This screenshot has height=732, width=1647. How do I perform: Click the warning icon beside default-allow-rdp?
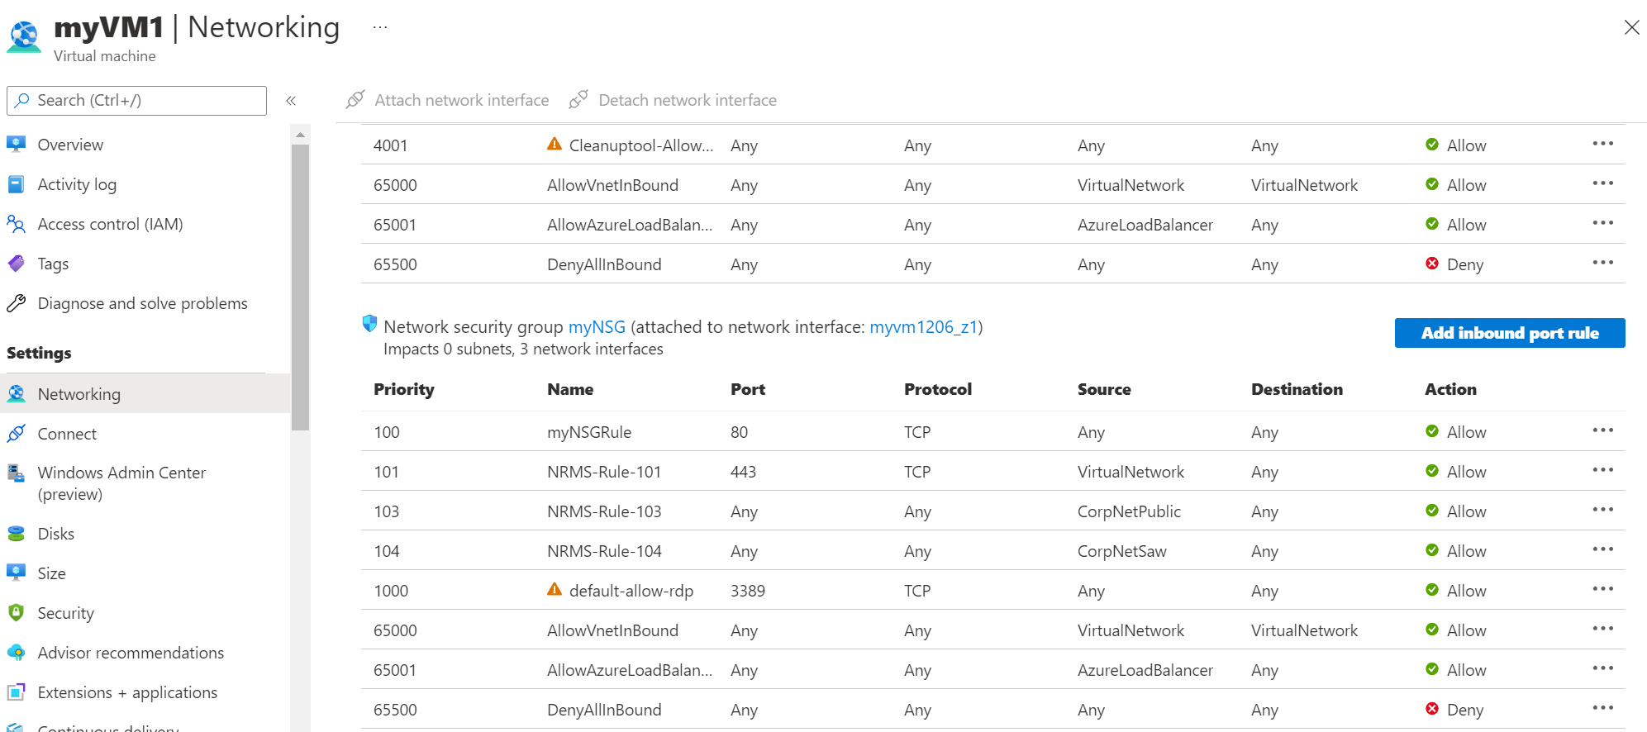click(555, 590)
